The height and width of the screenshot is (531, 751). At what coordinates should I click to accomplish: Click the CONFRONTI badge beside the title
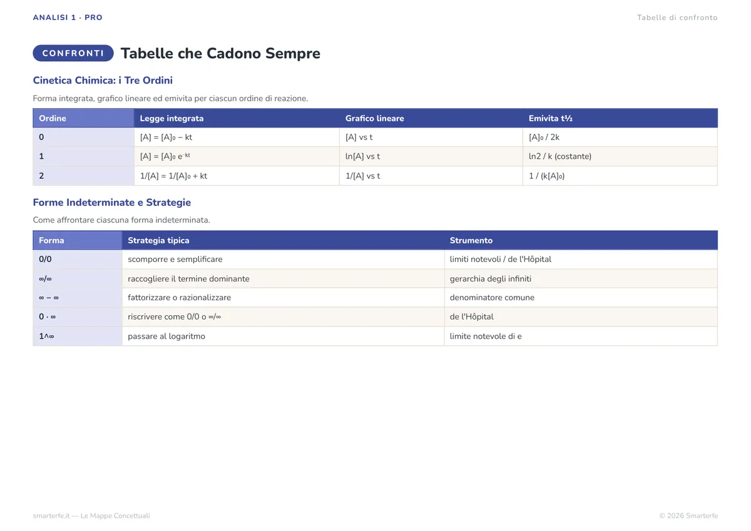pos(73,53)
